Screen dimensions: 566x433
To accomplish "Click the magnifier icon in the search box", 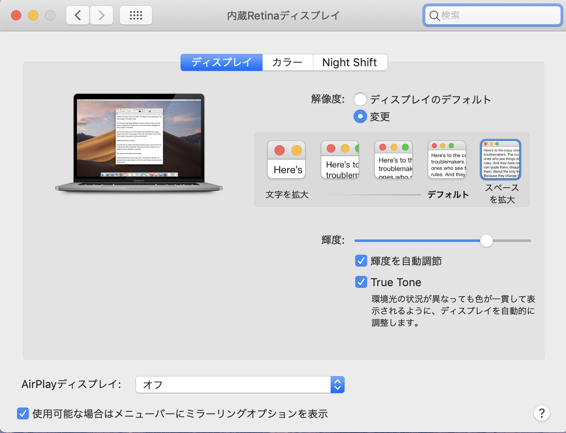I will [x=434, y=16].
